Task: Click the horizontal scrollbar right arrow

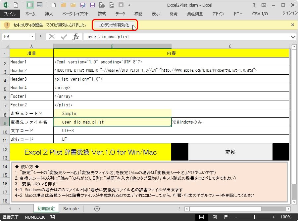Action: point(288,208)
